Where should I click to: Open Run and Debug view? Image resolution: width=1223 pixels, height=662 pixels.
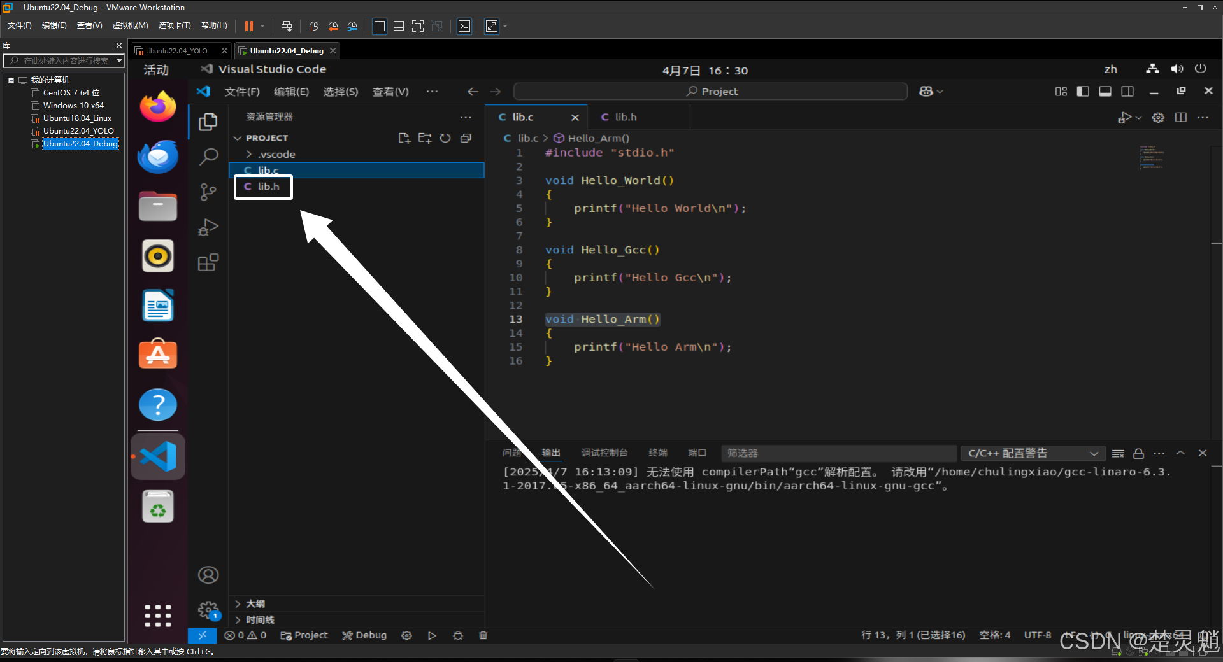click(208, 227)
